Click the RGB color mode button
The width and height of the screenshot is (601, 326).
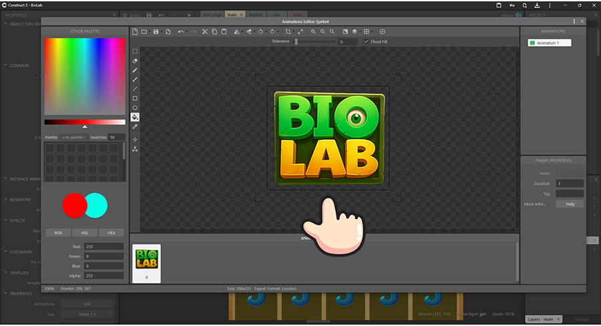58,233
